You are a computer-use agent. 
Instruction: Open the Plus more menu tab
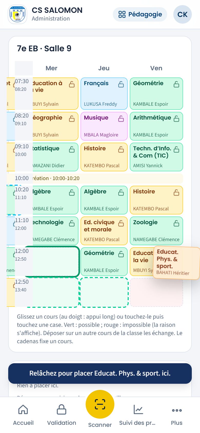click(x=177, y=415)
